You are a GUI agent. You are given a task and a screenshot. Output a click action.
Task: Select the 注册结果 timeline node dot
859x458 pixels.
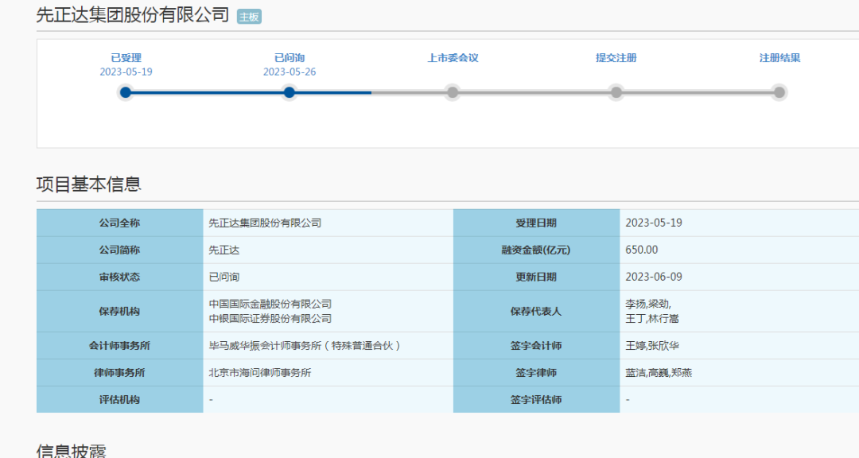coord(779,92)
